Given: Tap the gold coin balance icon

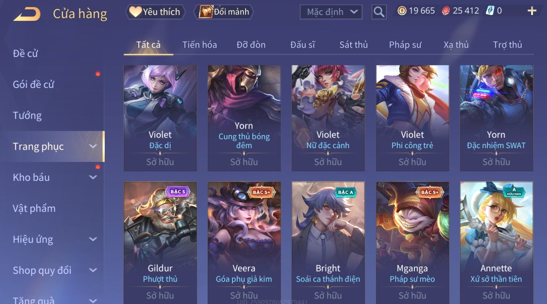Looking at the screenshot, I should click(402, 11).
